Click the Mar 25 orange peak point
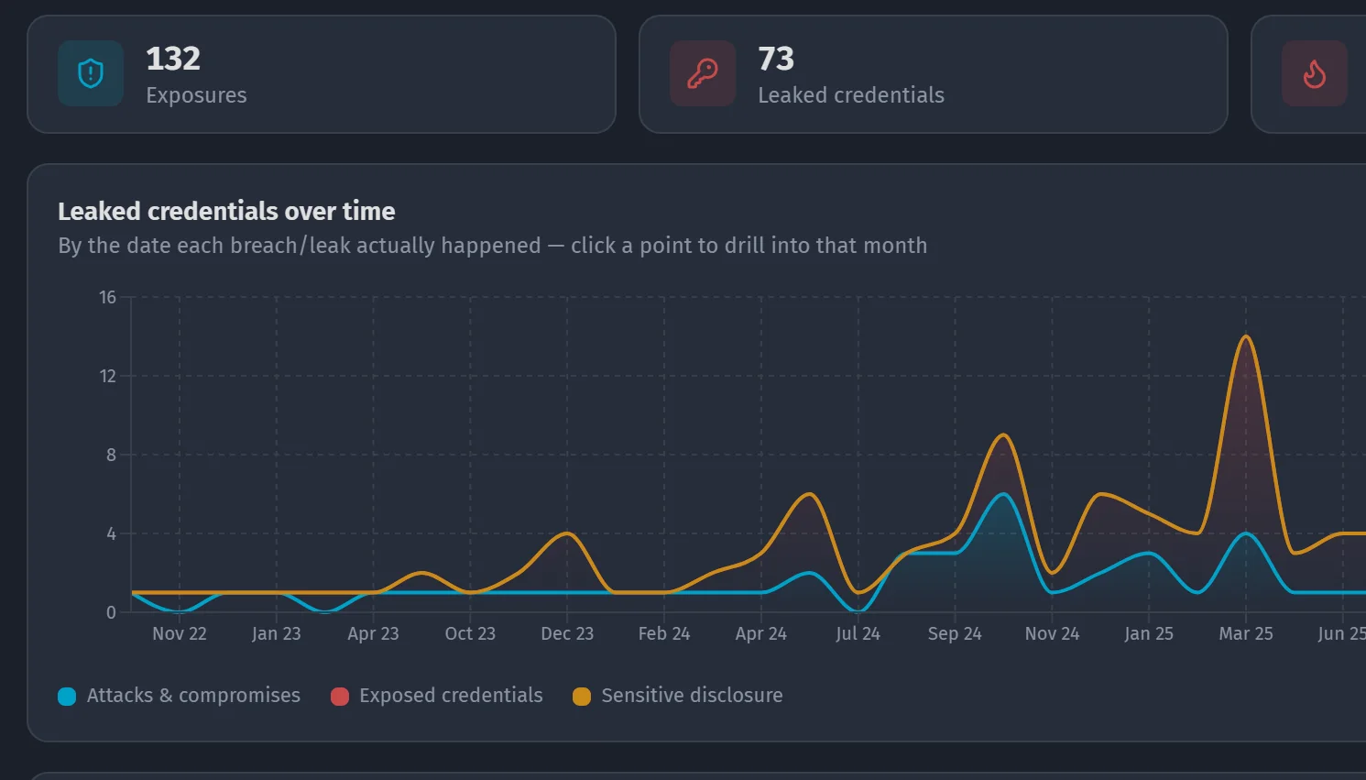Screen dimensions: 1366x780 point(1246,336)
